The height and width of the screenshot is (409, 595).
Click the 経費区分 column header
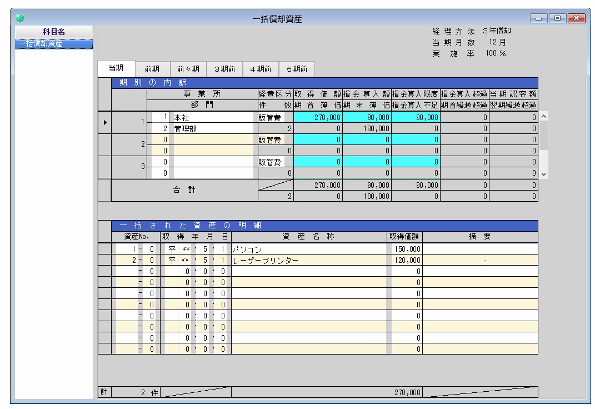coord(276,94)
